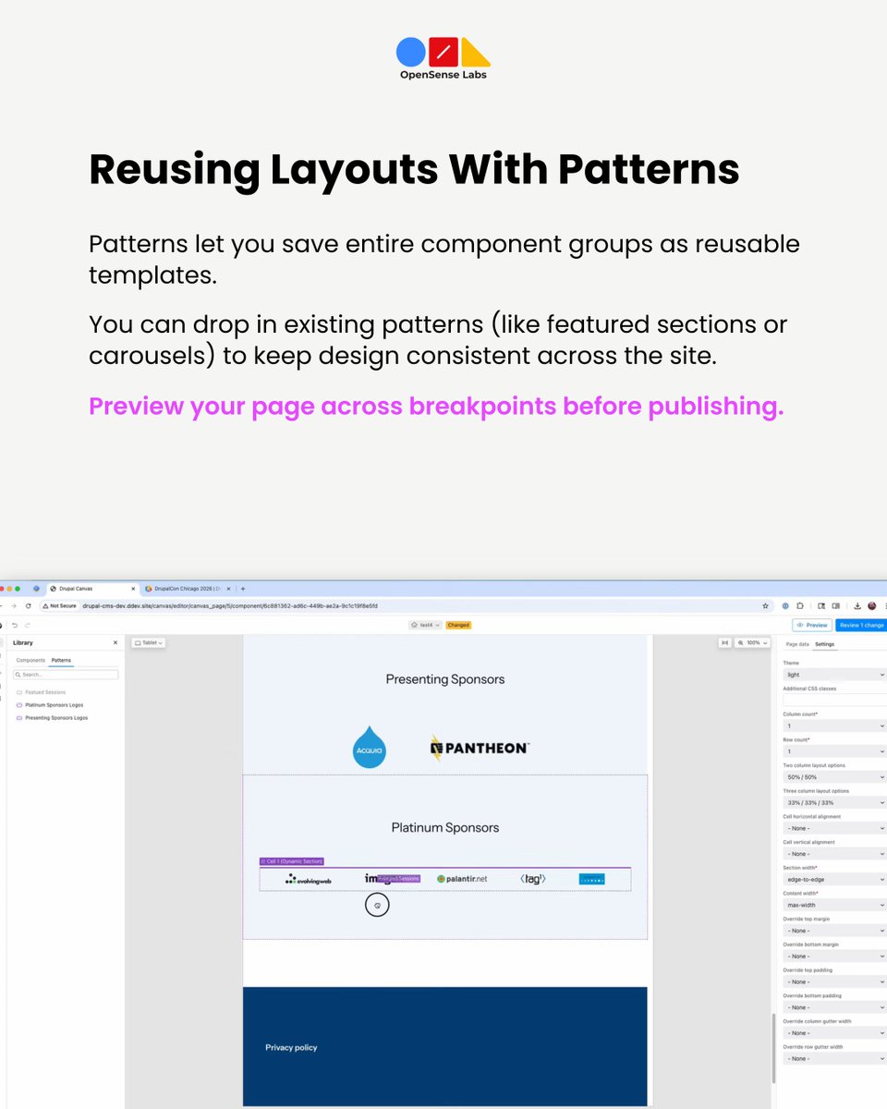Select the Cell 1 (Dynamic Section) label
Screen dimensions: 887x1109
[x=292, y=861]
